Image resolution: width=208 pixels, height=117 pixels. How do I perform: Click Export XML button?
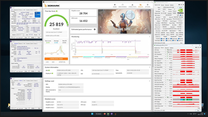62,62
